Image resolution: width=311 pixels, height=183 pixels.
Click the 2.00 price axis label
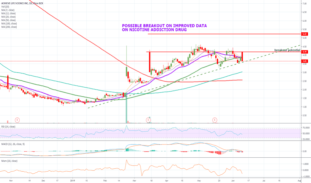click(304, 90)
